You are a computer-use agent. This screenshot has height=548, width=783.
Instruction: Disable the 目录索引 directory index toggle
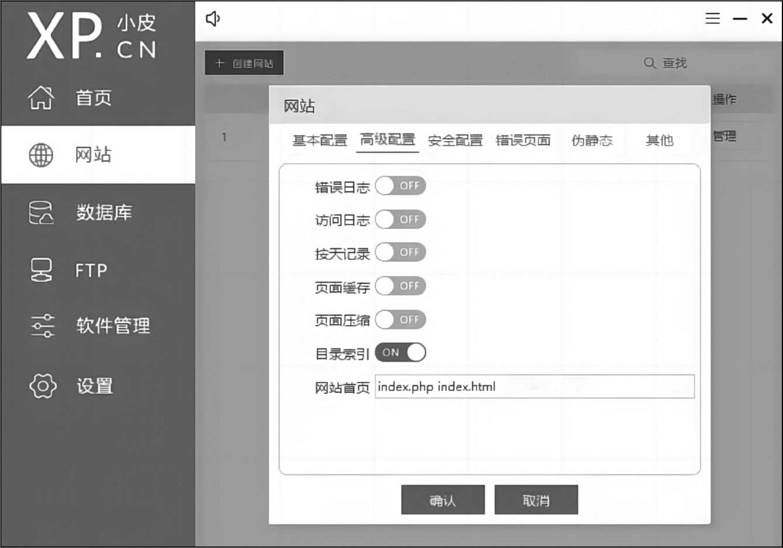[400, 352]
